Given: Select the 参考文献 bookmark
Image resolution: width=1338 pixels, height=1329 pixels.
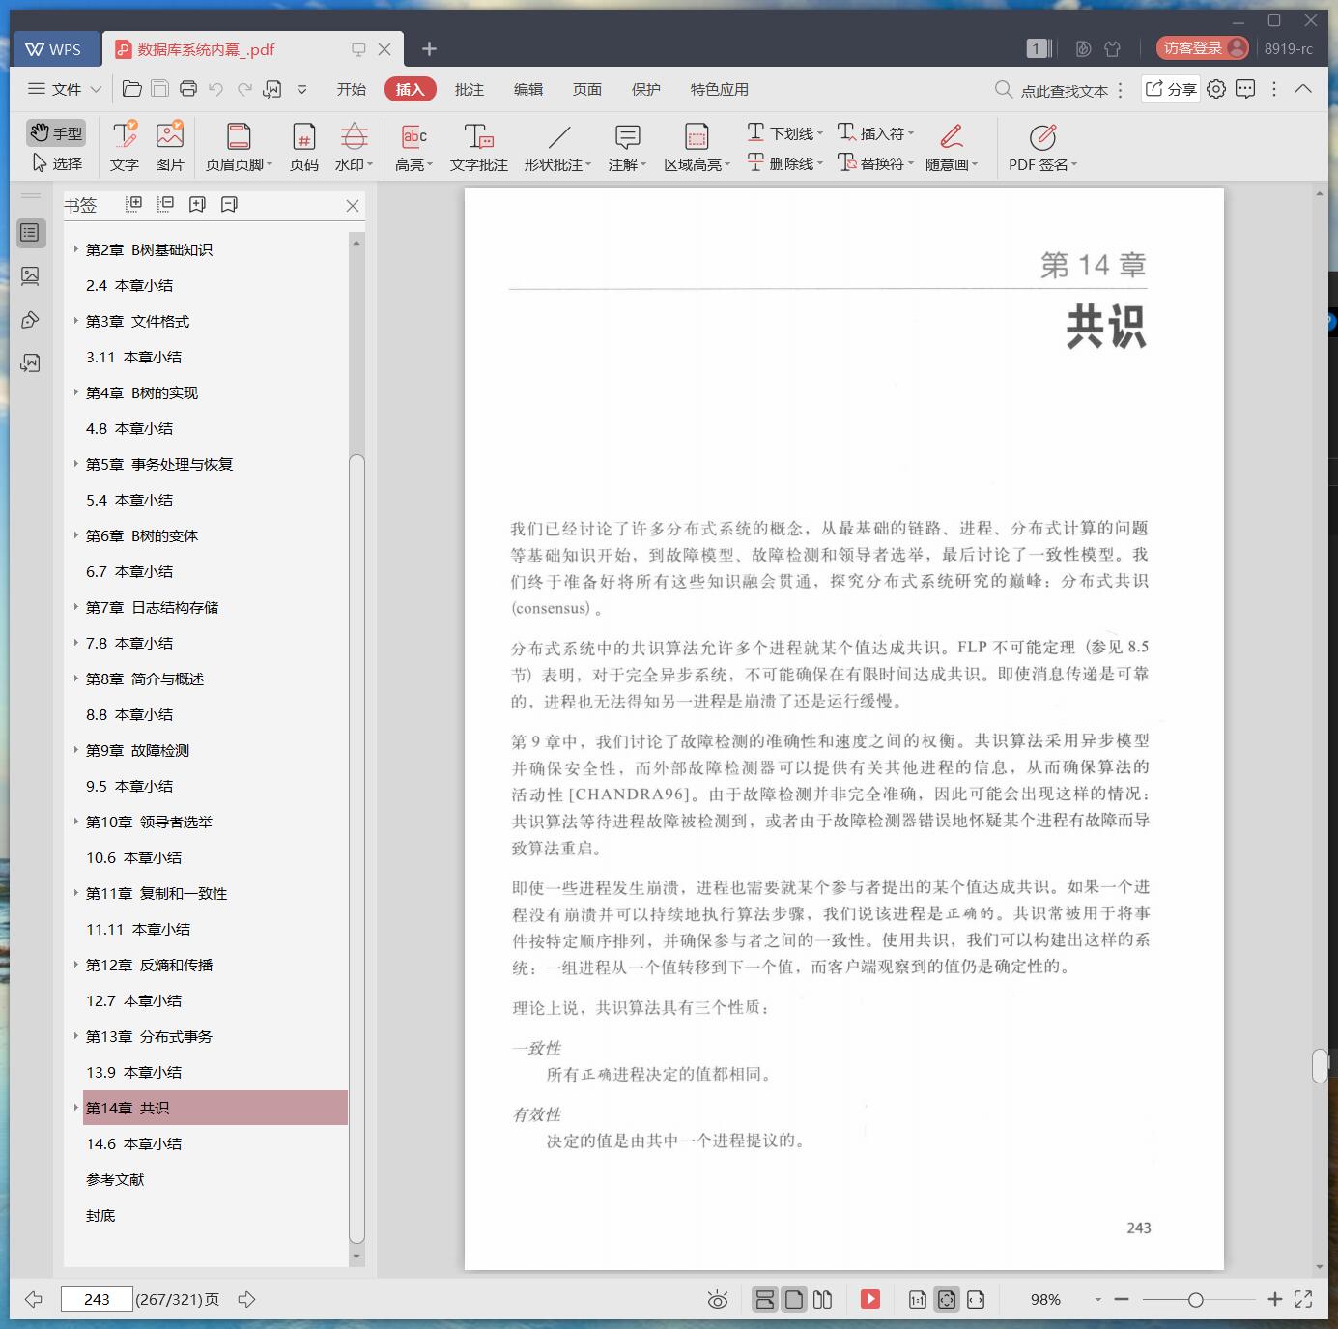Looking at the screenshot, I should click(115, 1179).
